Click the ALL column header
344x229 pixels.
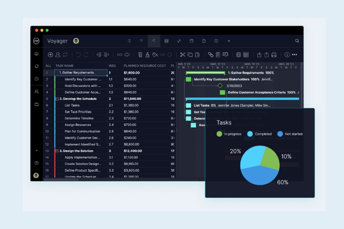pyautogui.click(x=48, y=65)
